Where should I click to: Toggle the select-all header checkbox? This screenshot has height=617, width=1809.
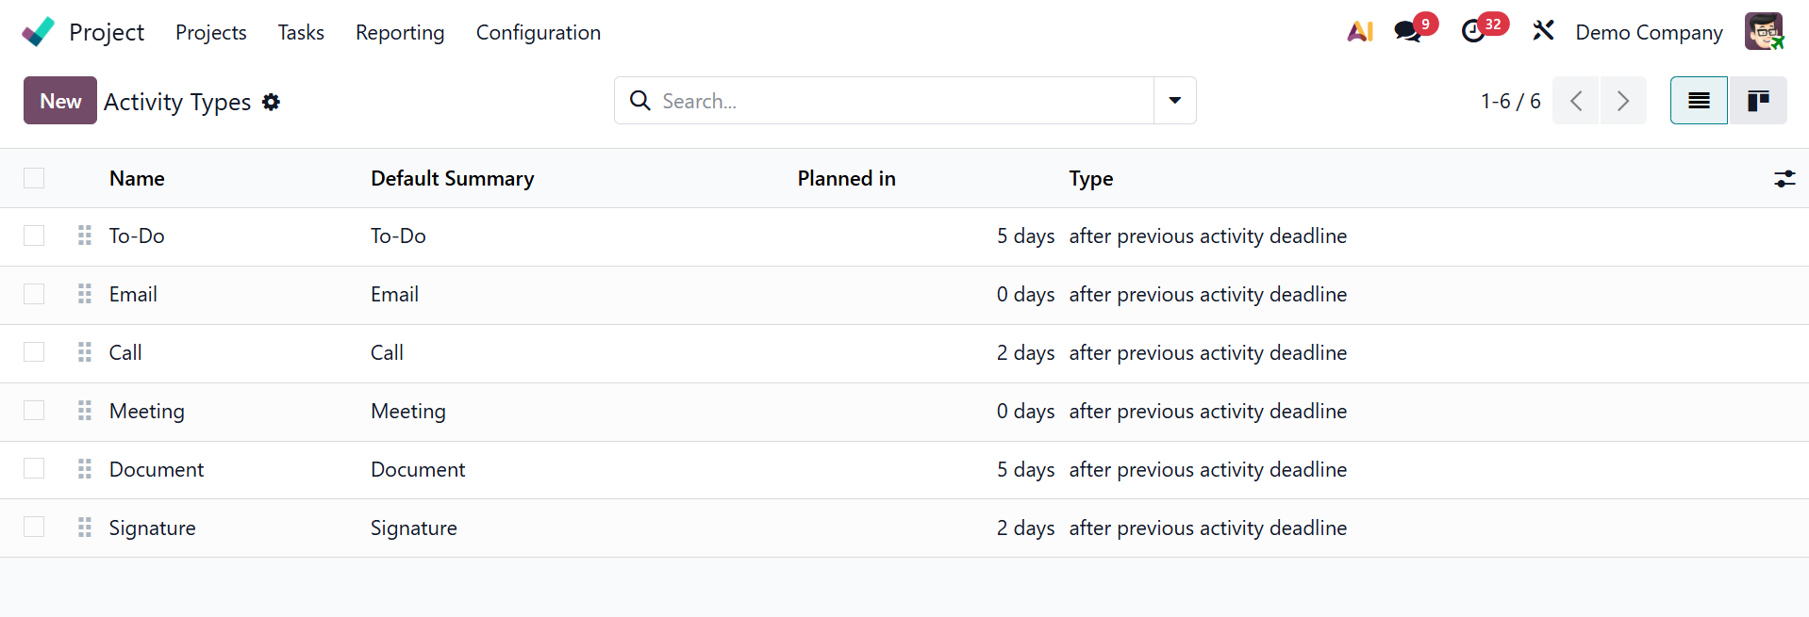34,178
